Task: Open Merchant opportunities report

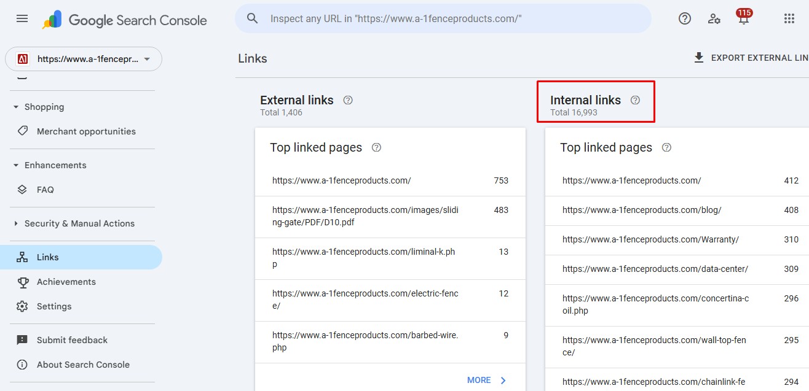Action: point(81,131)
